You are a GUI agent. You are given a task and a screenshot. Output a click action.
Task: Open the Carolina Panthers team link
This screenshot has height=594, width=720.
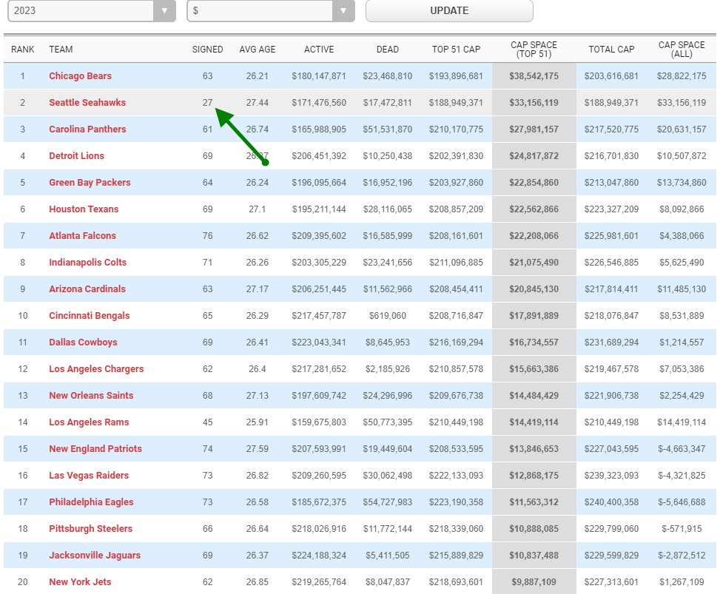[87, 129]
